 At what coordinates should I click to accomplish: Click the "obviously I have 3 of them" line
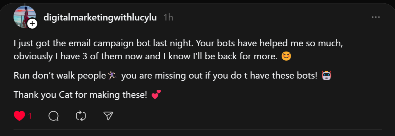145,57
